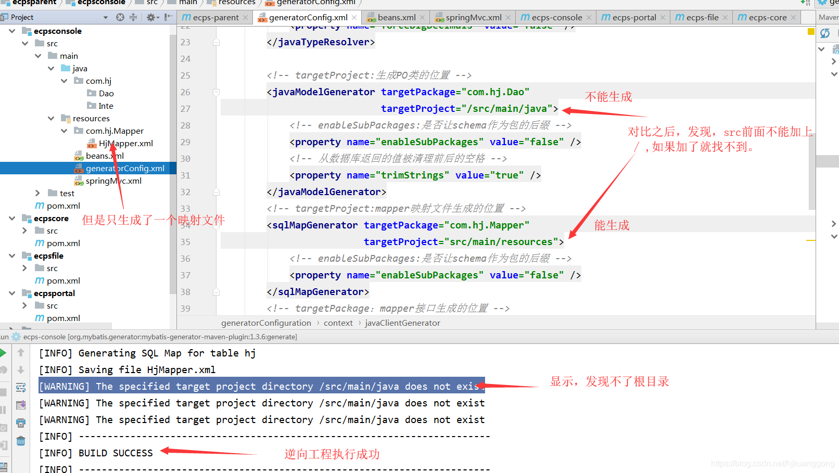Print the Run console output

[21, 423]
